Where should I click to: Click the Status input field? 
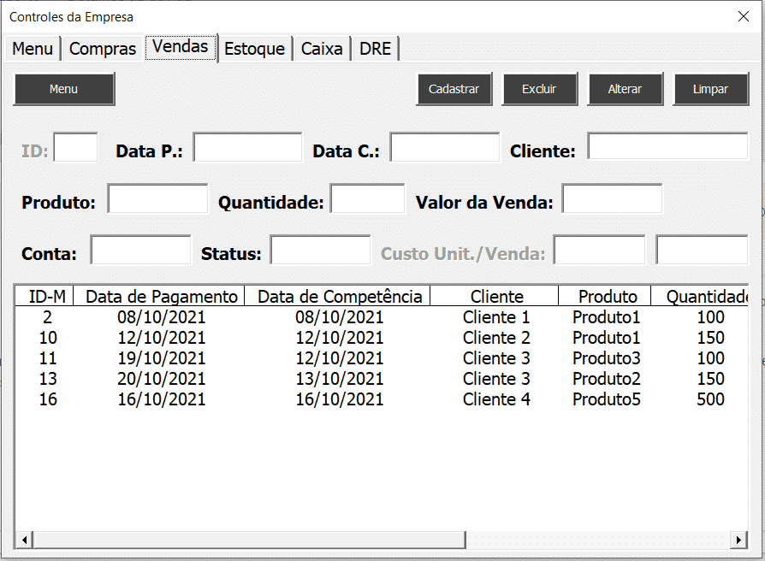tap(321, 250)
